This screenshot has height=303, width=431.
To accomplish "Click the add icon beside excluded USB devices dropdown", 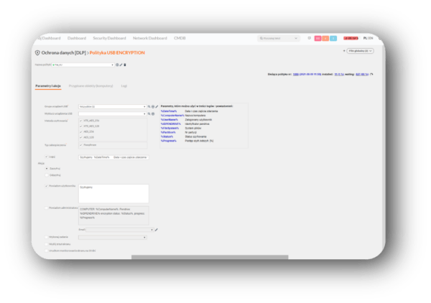I will [x=153, y=113].
